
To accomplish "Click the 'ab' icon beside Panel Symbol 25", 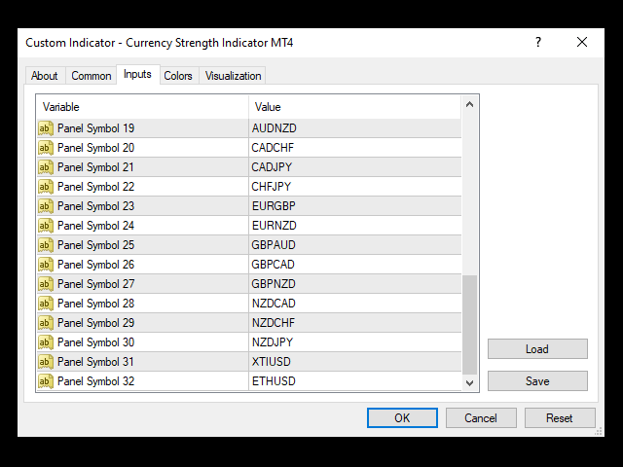I will click(46, 245).
